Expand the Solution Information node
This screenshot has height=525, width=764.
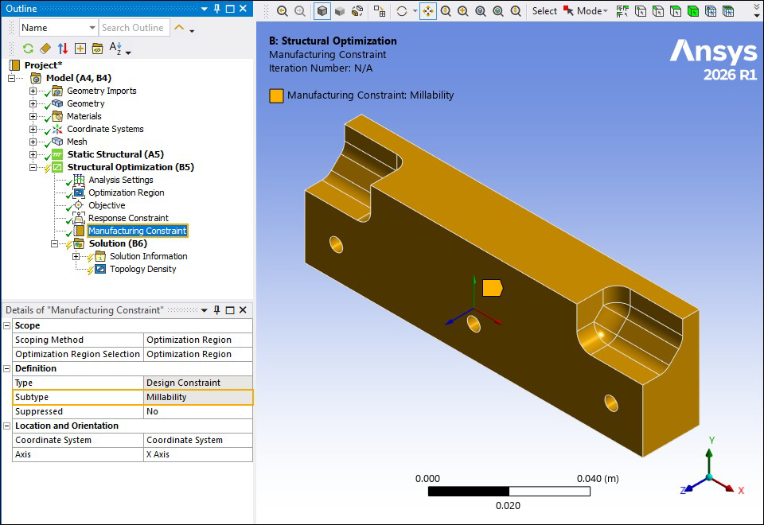[x=76, y=256]
